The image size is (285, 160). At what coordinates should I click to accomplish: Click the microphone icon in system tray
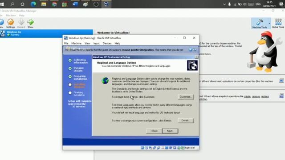[229, 4]
